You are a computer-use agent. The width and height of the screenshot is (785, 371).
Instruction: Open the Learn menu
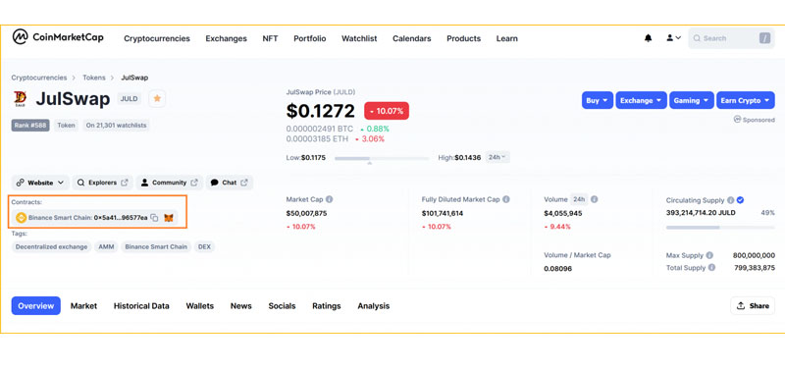(x=507, y=38)
